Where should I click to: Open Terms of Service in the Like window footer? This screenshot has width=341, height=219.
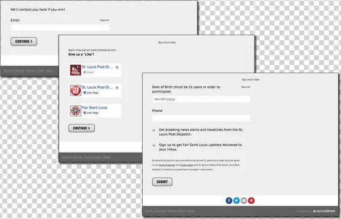(72, 157)
